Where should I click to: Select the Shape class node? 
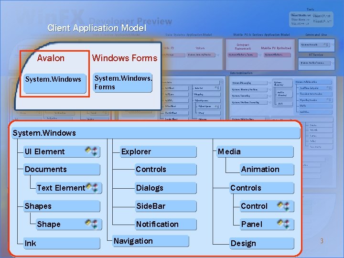69,224
